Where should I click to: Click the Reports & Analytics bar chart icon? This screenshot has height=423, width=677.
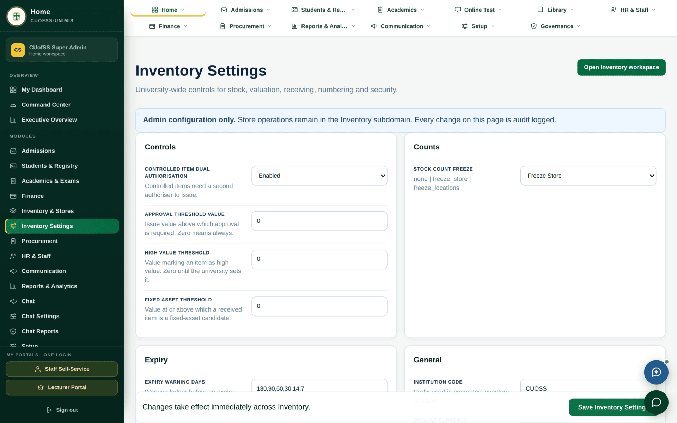point(13,286)
